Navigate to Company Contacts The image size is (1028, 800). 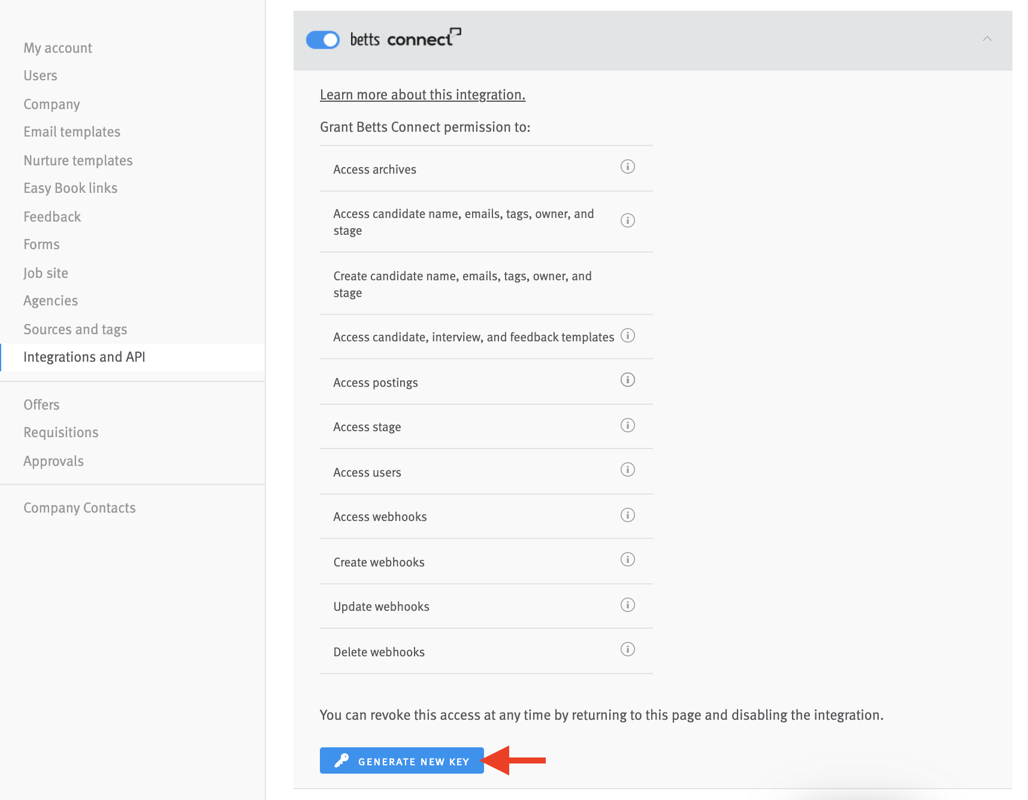tap(79, 508)
